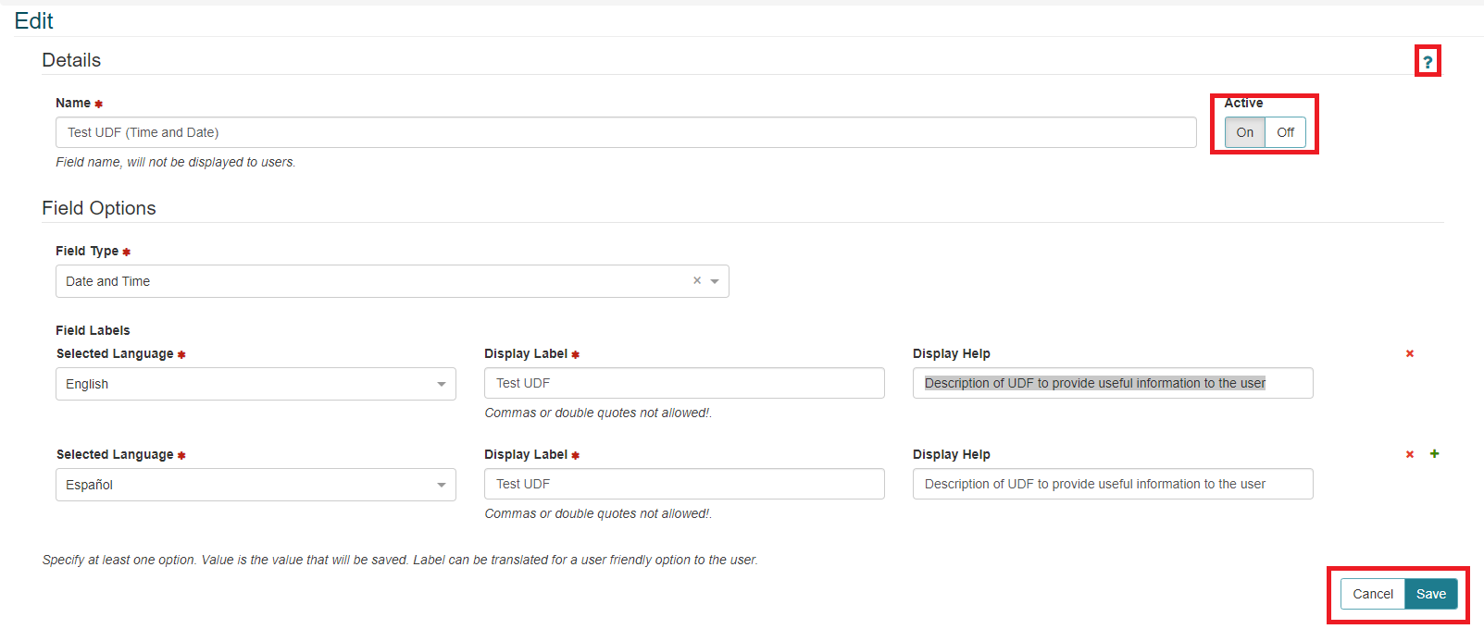Image resolution: width=1484 pixels, height=629 pixels.
Task: Click the English row Display Label input
Action: pyautogui.click(x=683, y=383)
